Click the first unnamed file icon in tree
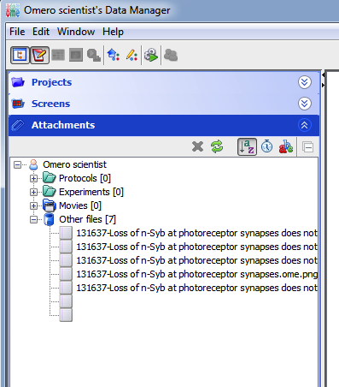 point(66,301)
